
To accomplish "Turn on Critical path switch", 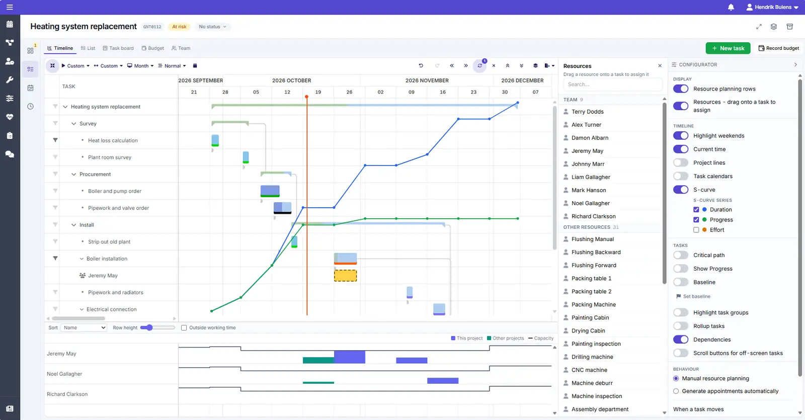I will 681,255.
